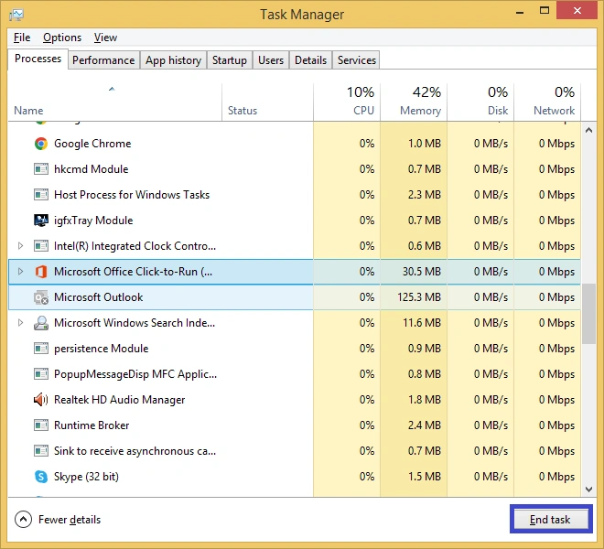Click the 2.4 MB Runtime Broker memory

coord(425,425)
